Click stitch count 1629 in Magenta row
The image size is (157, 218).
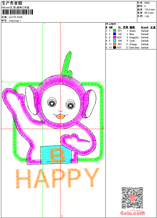point(119,38)
